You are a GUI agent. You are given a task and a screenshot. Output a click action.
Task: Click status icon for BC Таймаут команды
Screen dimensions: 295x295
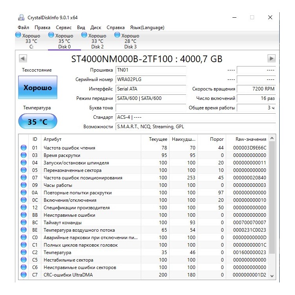(x=24, y=222)
